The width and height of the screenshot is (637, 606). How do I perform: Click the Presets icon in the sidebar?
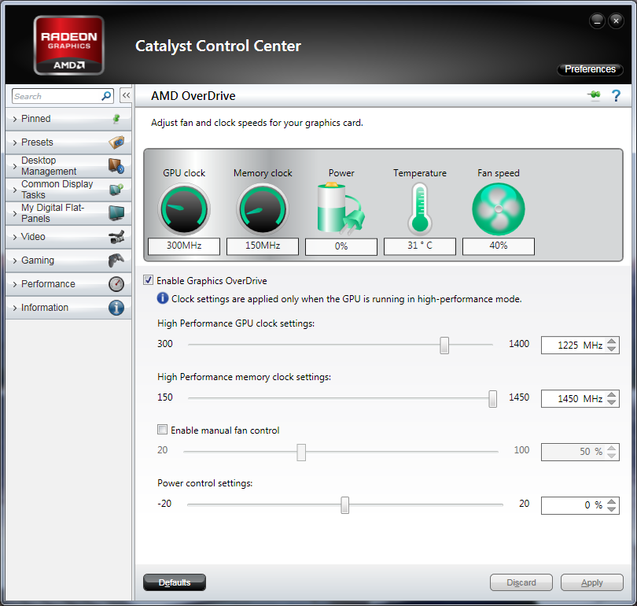(116, 142)
